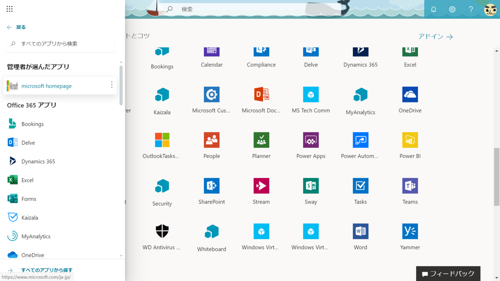
Task: Open the MS Tech Comm tile
Action: (x=311, y=100)
